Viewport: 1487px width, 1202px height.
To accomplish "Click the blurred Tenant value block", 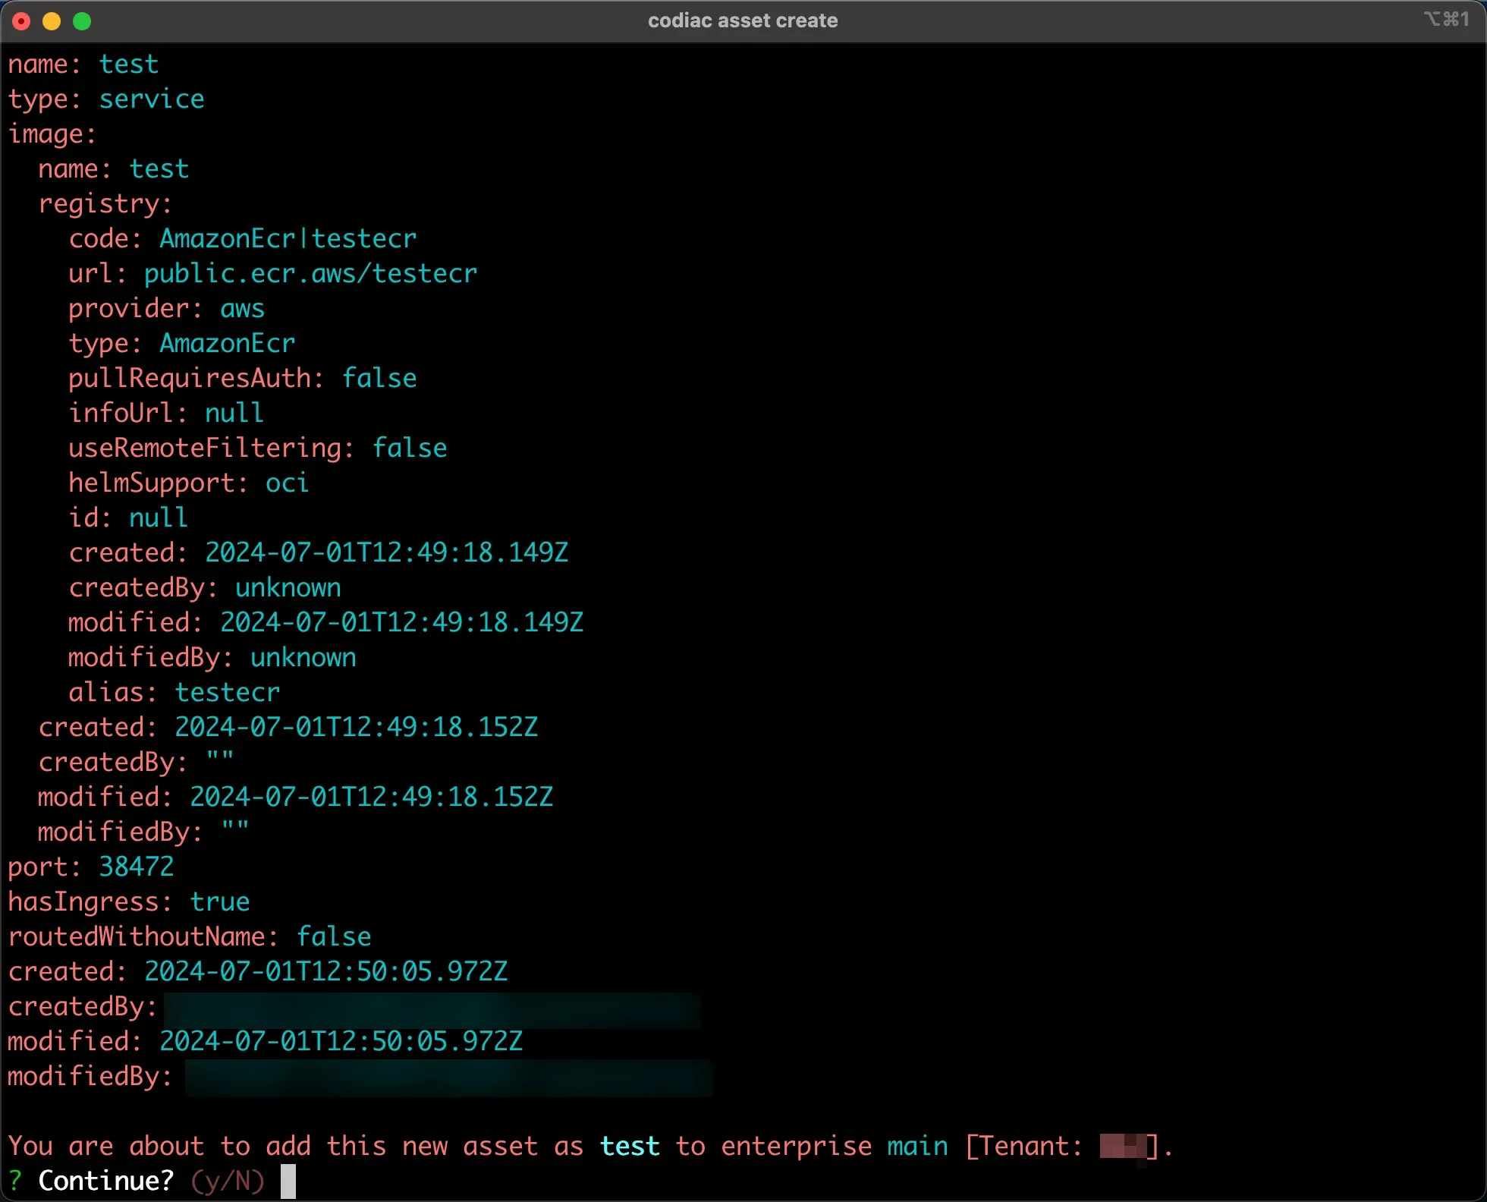I will 1123,1146.
